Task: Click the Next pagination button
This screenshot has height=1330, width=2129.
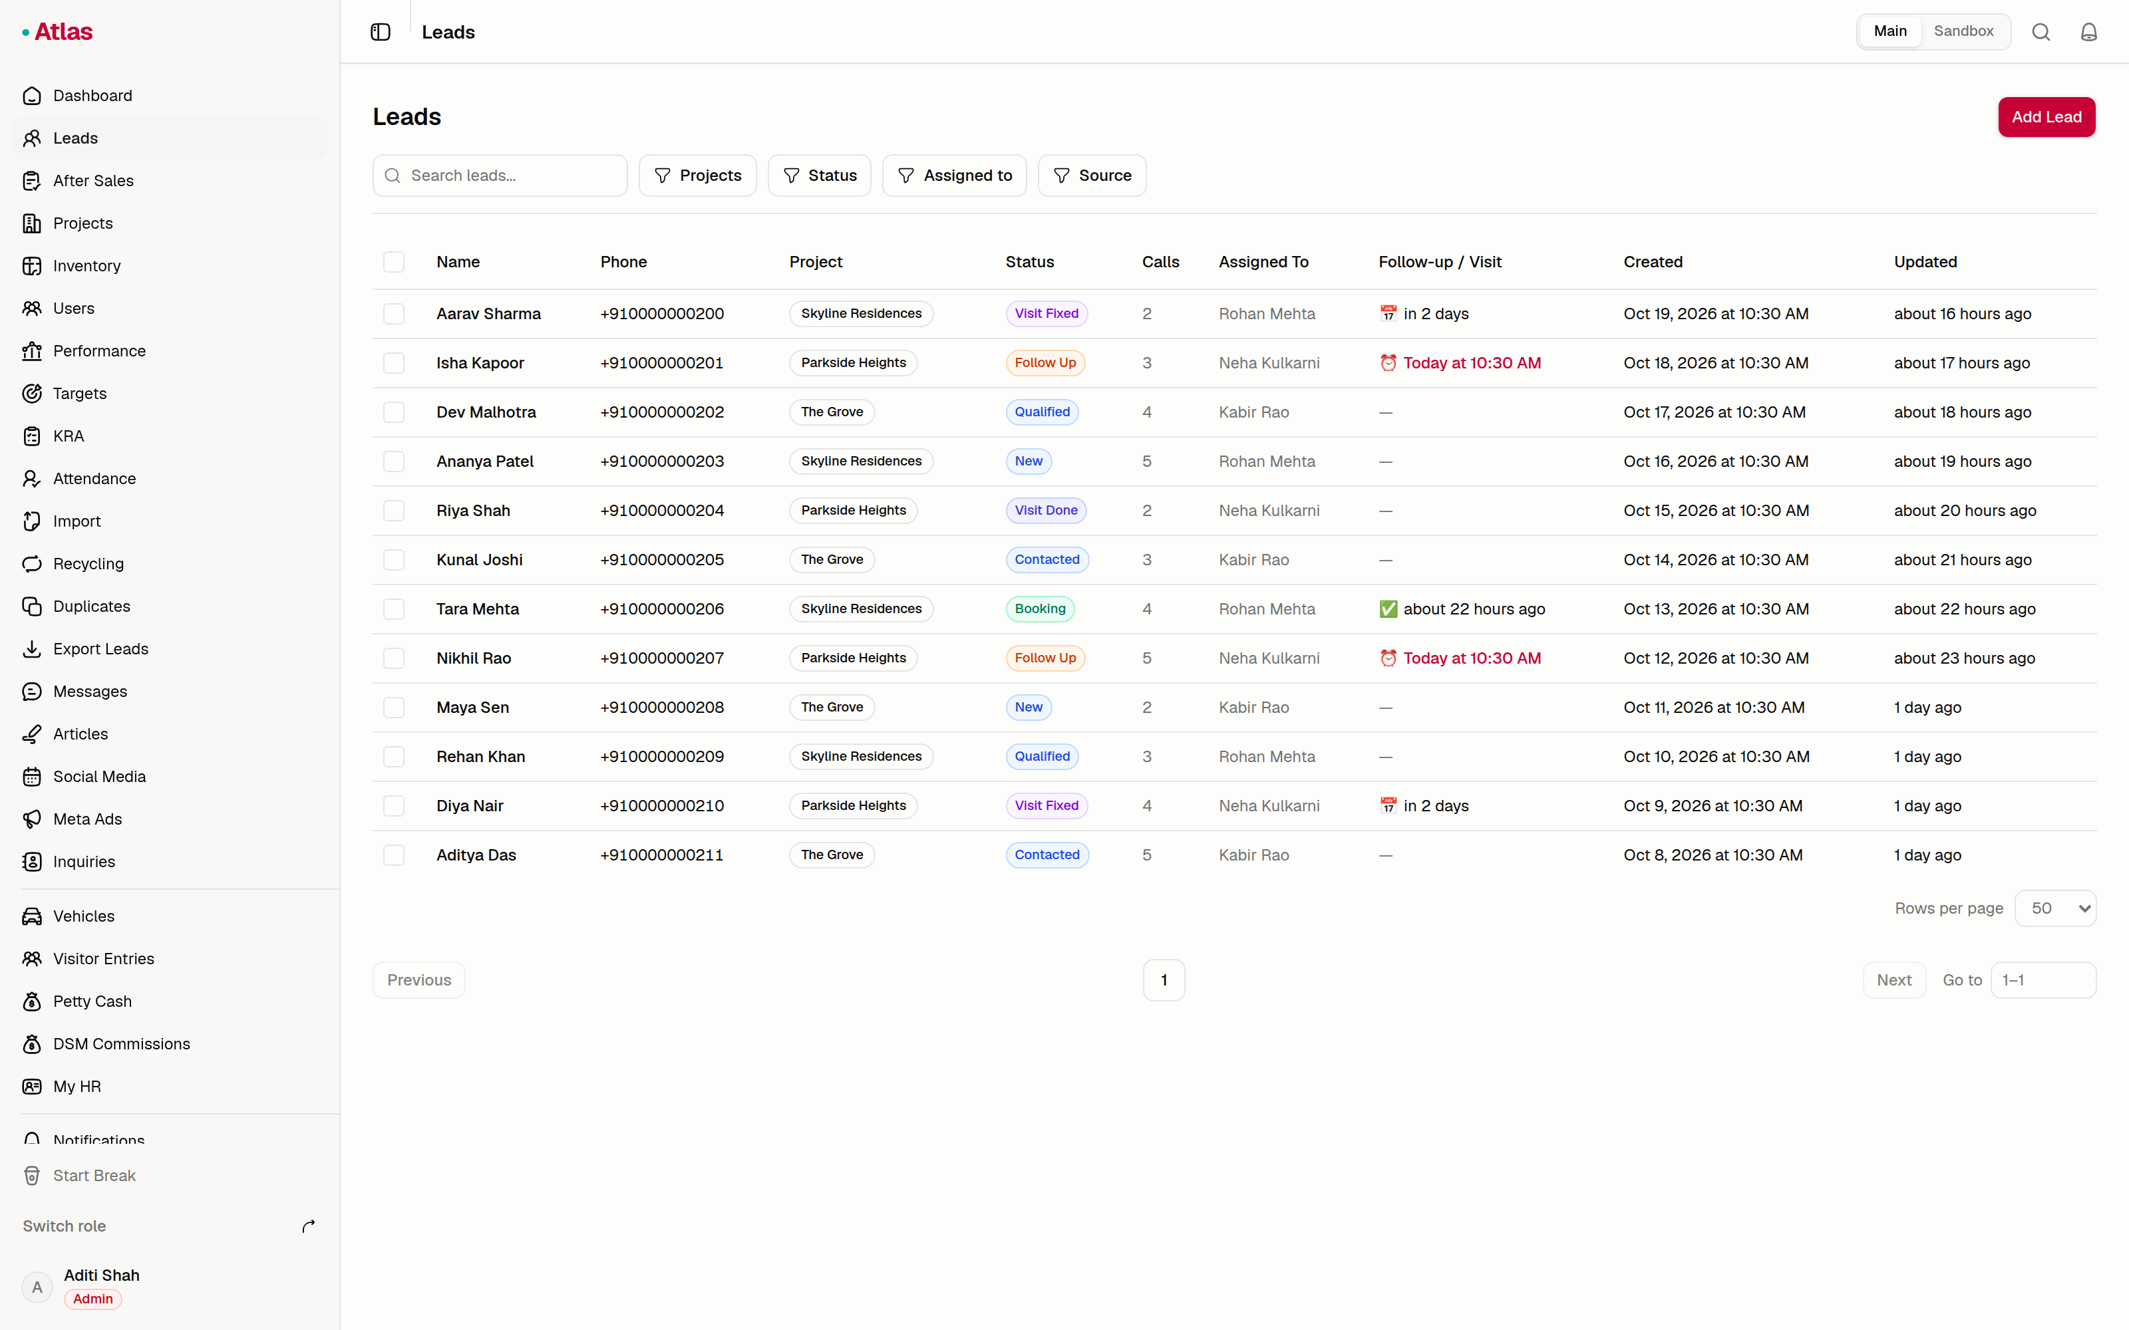Action: (x=1894, y=980)
